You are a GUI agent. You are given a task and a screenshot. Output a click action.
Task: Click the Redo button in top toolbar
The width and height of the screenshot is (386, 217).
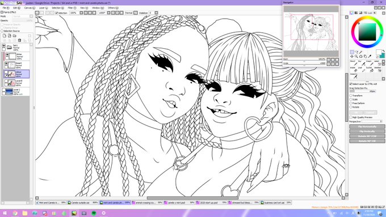click(x=41, y=13)
